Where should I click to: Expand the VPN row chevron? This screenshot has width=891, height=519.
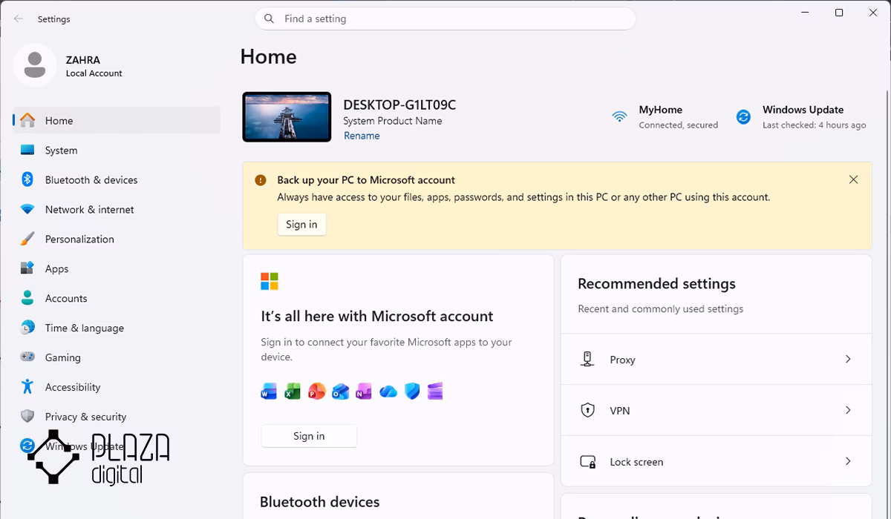[848, 410]
